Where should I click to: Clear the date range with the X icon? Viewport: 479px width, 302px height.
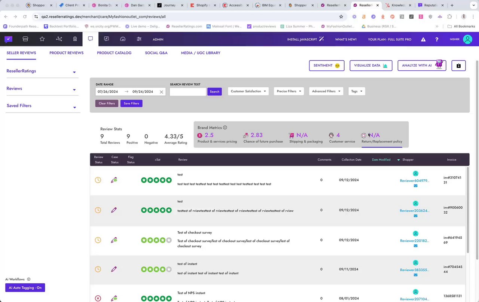pos(161,92)
